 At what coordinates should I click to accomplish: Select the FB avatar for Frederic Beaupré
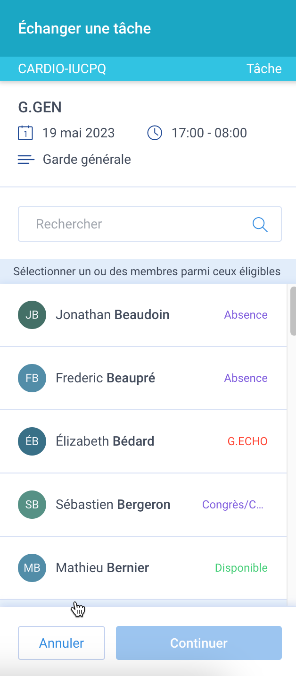(32, 378)
